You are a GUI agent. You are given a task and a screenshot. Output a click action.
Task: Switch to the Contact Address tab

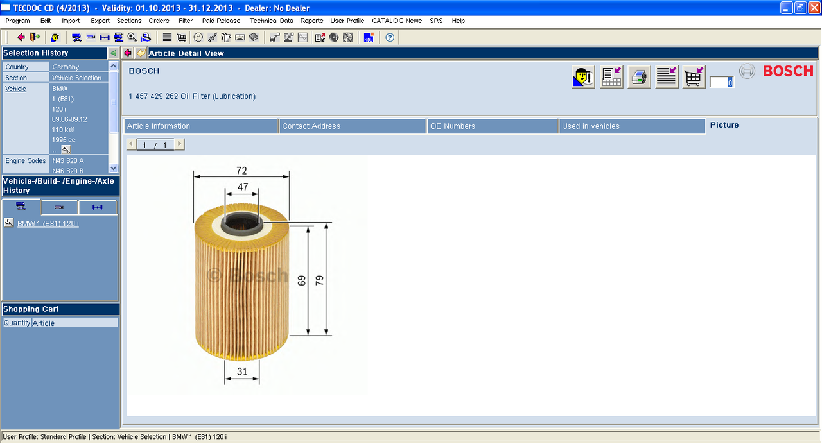[353, 126]
